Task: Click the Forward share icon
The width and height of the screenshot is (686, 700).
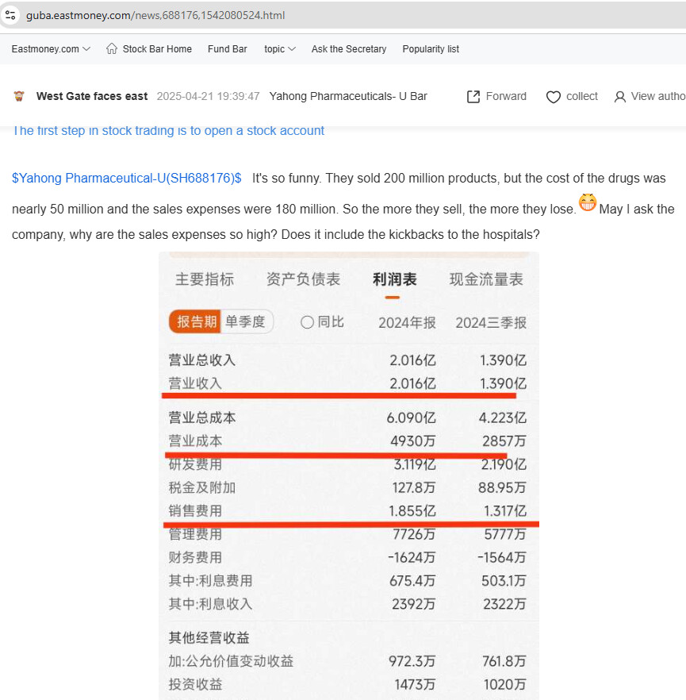Action: tap(473, 97)
